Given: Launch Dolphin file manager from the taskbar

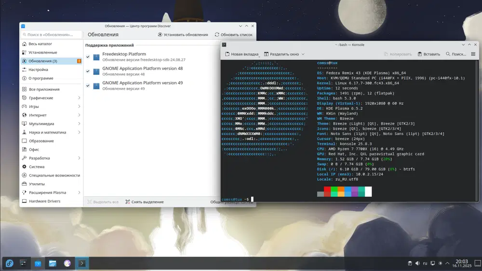Looking at the screenshot, I should coord(53,263).
